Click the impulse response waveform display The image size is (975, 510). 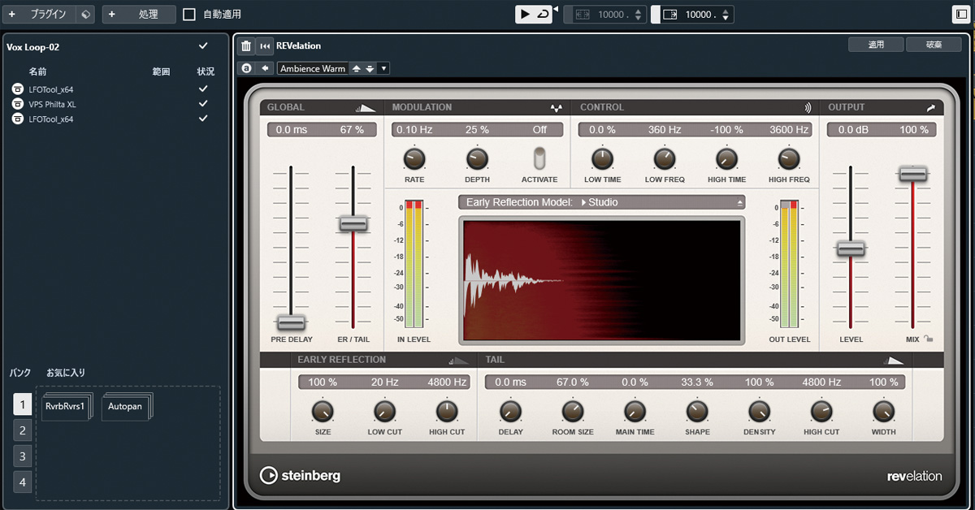point(601,280)
